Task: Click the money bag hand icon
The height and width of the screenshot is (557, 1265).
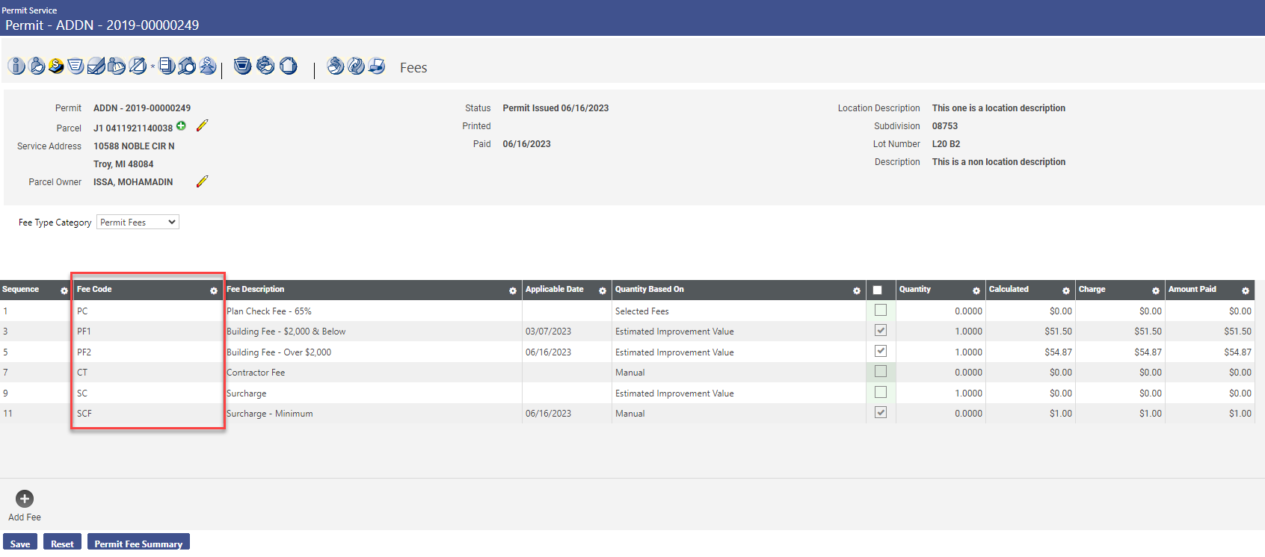Action: coord(265,66)
